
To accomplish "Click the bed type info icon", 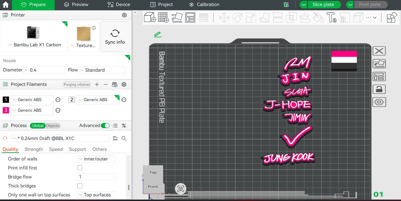I will click(x=94, y=28).
